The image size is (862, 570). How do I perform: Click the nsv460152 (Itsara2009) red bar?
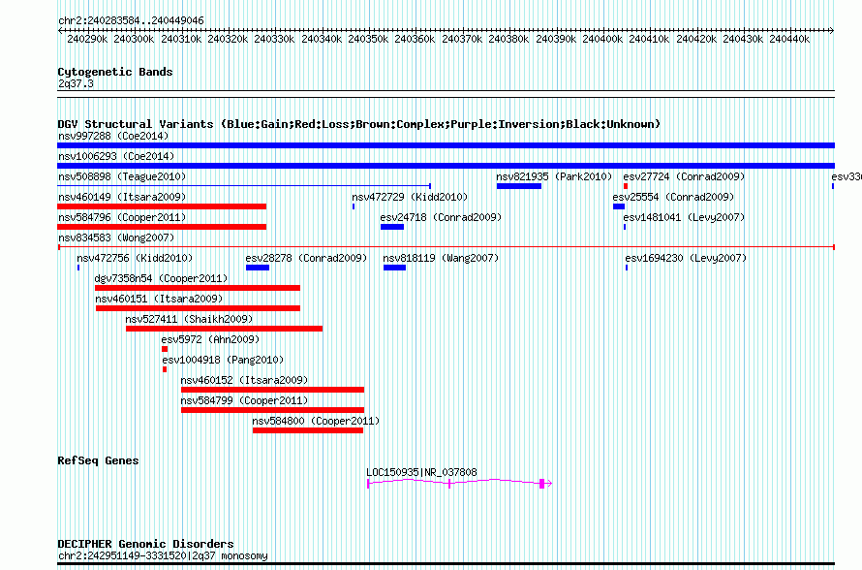pyautogui.click(x=273, y=390)
